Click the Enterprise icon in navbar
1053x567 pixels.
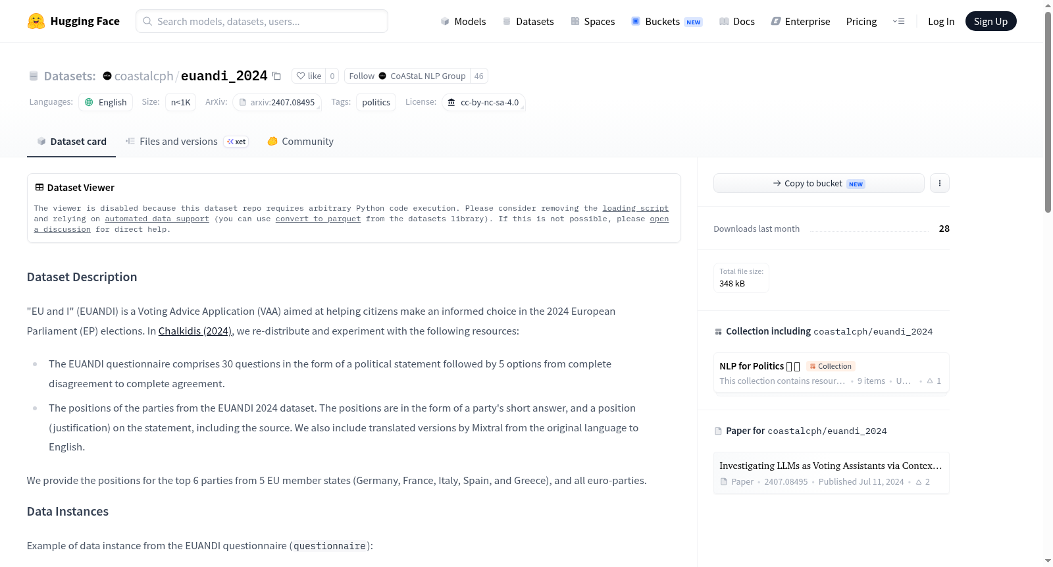click(x=776, y=21)
